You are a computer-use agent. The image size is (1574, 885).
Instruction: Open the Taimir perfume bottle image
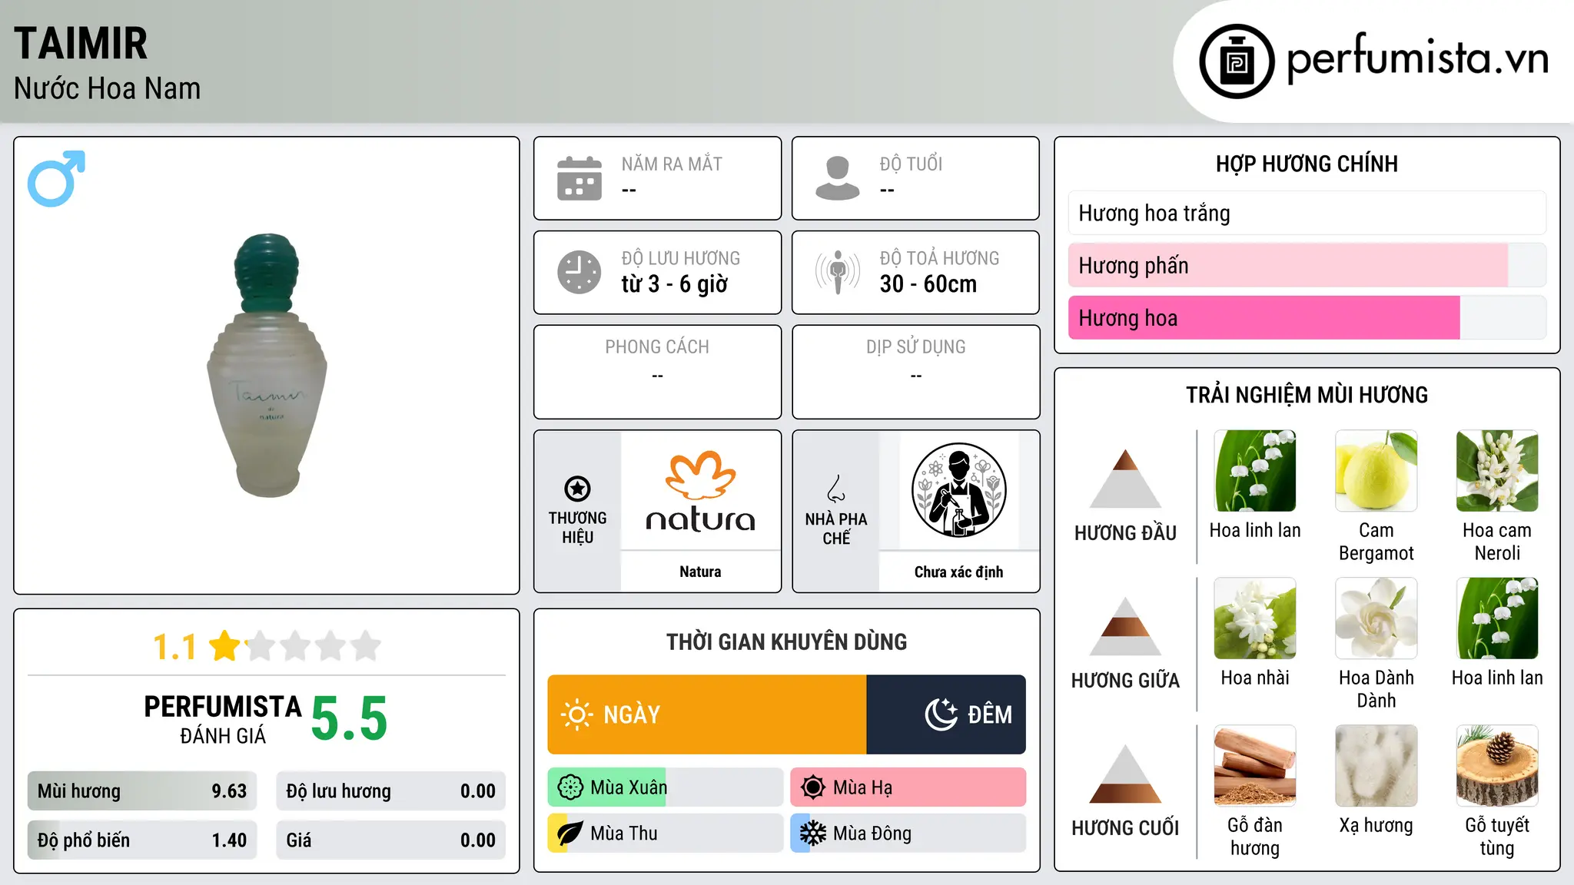tap(267, 366)
